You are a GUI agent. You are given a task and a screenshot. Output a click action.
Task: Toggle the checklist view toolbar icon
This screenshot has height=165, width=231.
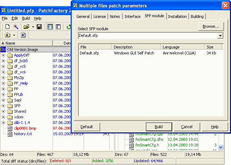58,27
